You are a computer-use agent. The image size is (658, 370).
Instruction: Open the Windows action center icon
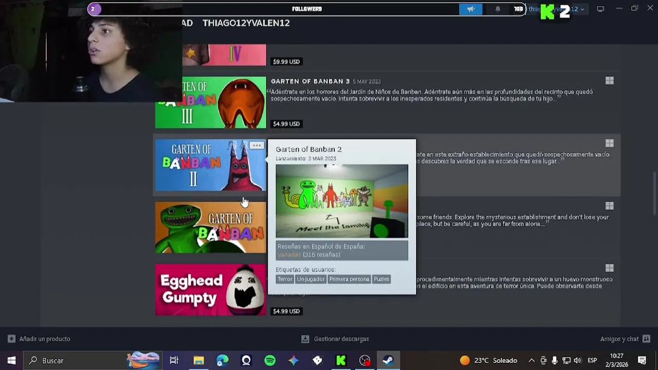pyautogui.click(x=642, y=361)
